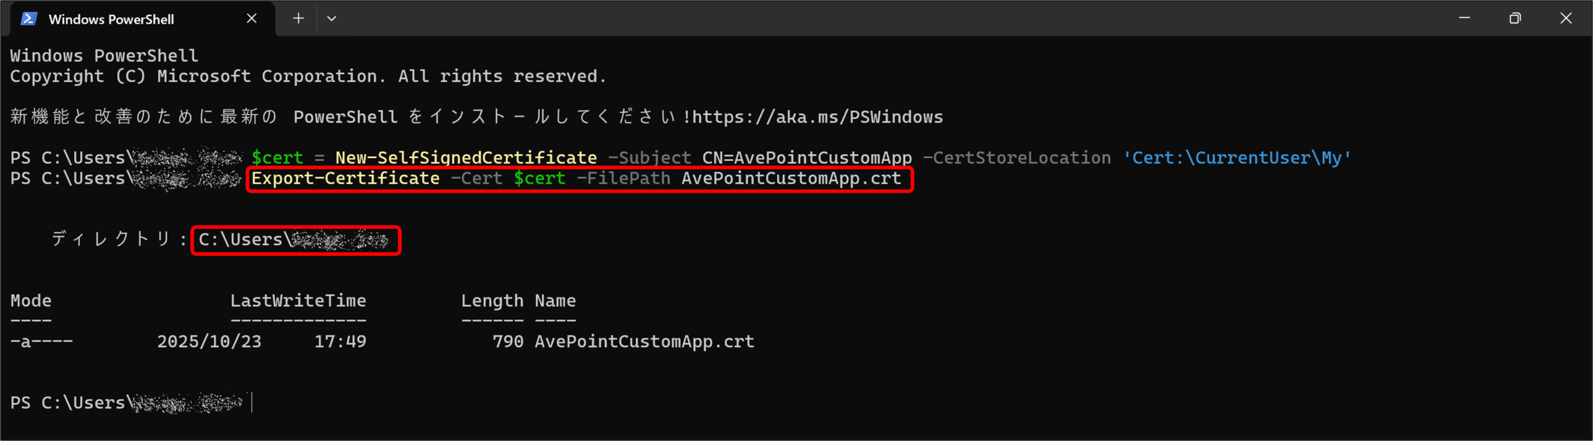Open a new tab with the plus button
This screenshot has width=1593, height=441.
coord(299,19)
